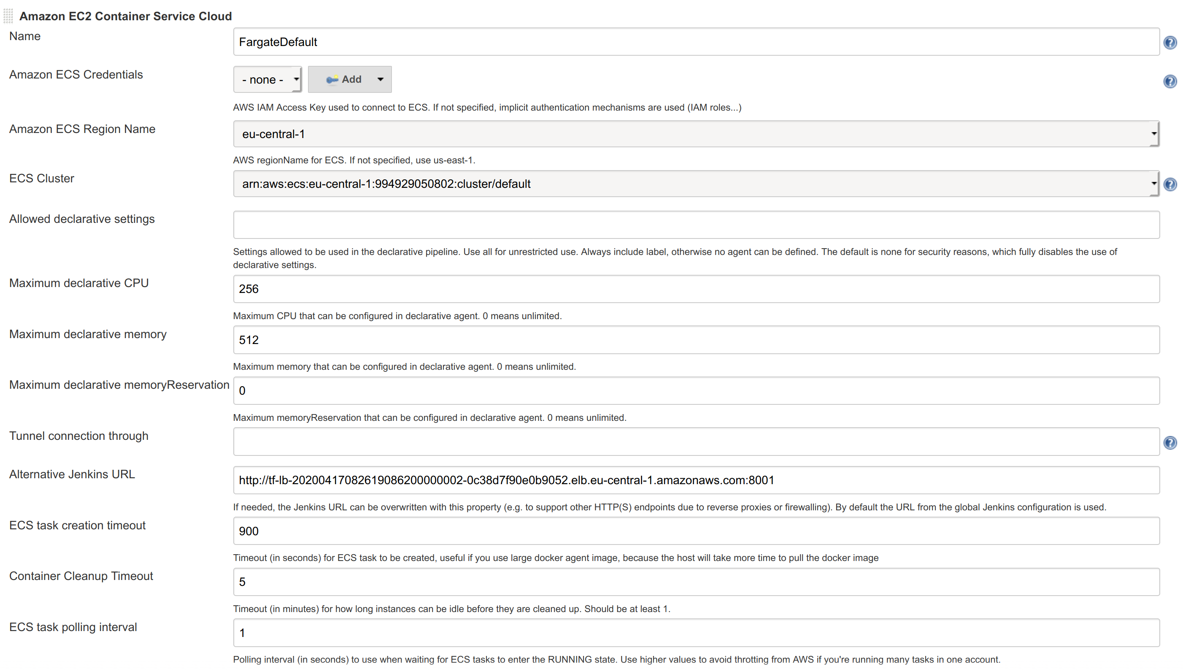Focus the Allowed declarative settings field

pos(696,225)
